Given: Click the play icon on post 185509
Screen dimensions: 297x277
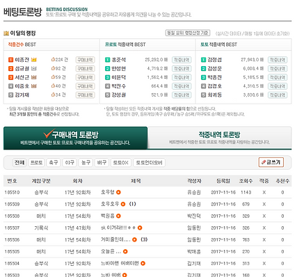Looking at the screenshot, I should pyautogui.click(x=123, y=204).
